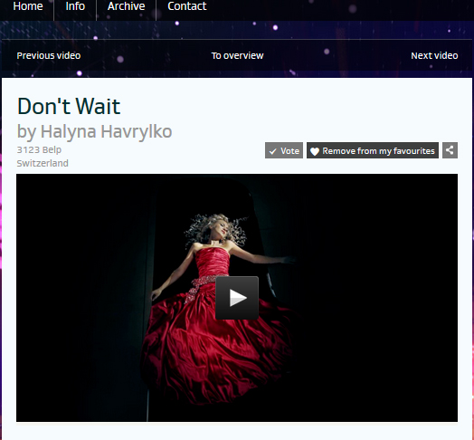Start the video with the play button
Viewport: 474px width, 440px height.
(x=237, y=298)
